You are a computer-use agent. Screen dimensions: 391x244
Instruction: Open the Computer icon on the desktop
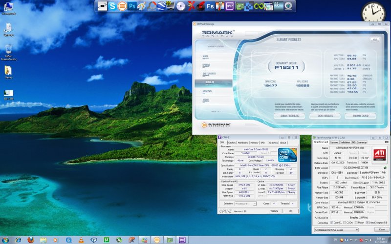click(8, 8)
